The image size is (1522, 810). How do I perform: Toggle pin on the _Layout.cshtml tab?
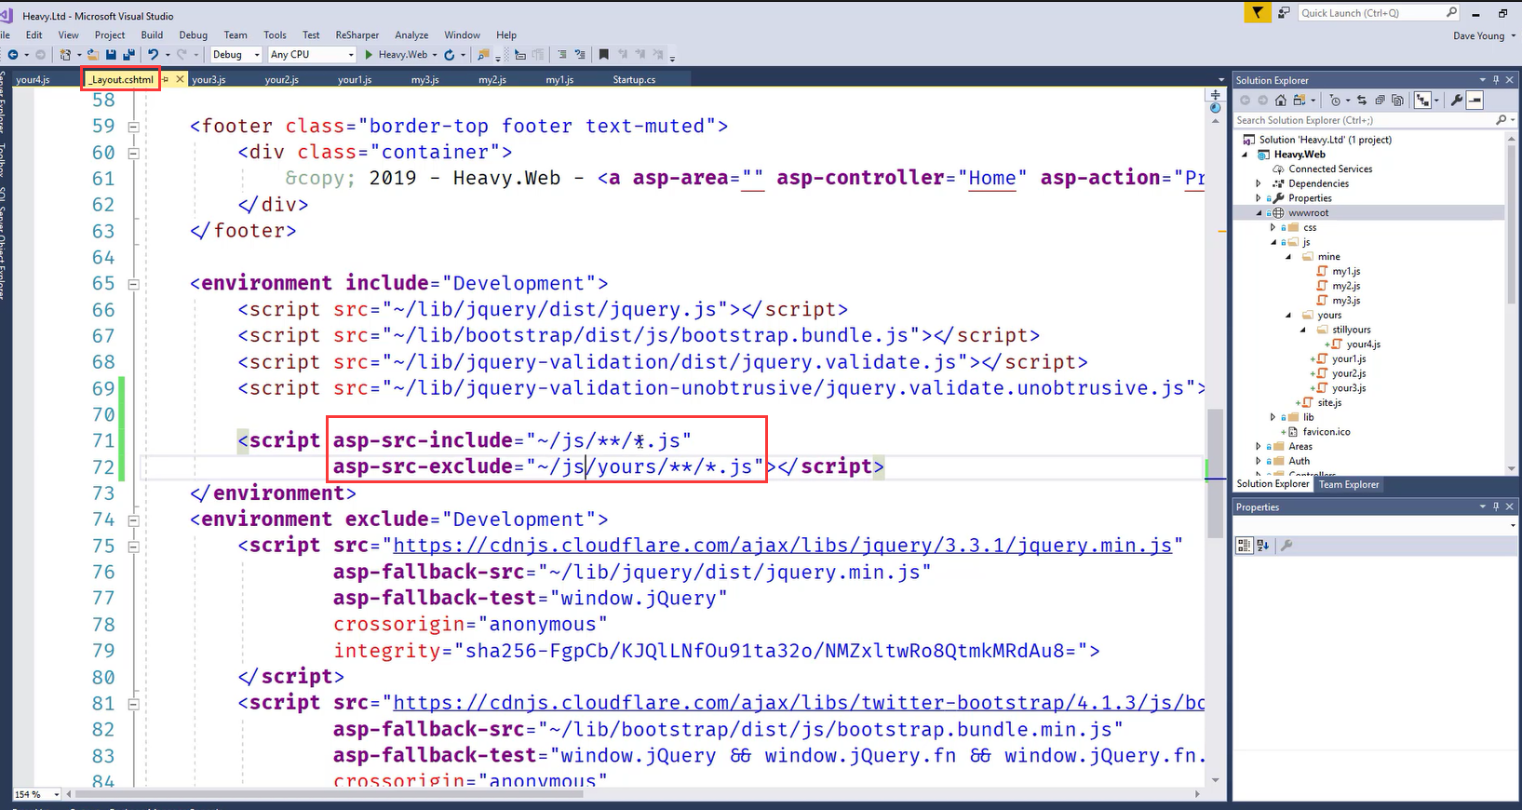166,79
